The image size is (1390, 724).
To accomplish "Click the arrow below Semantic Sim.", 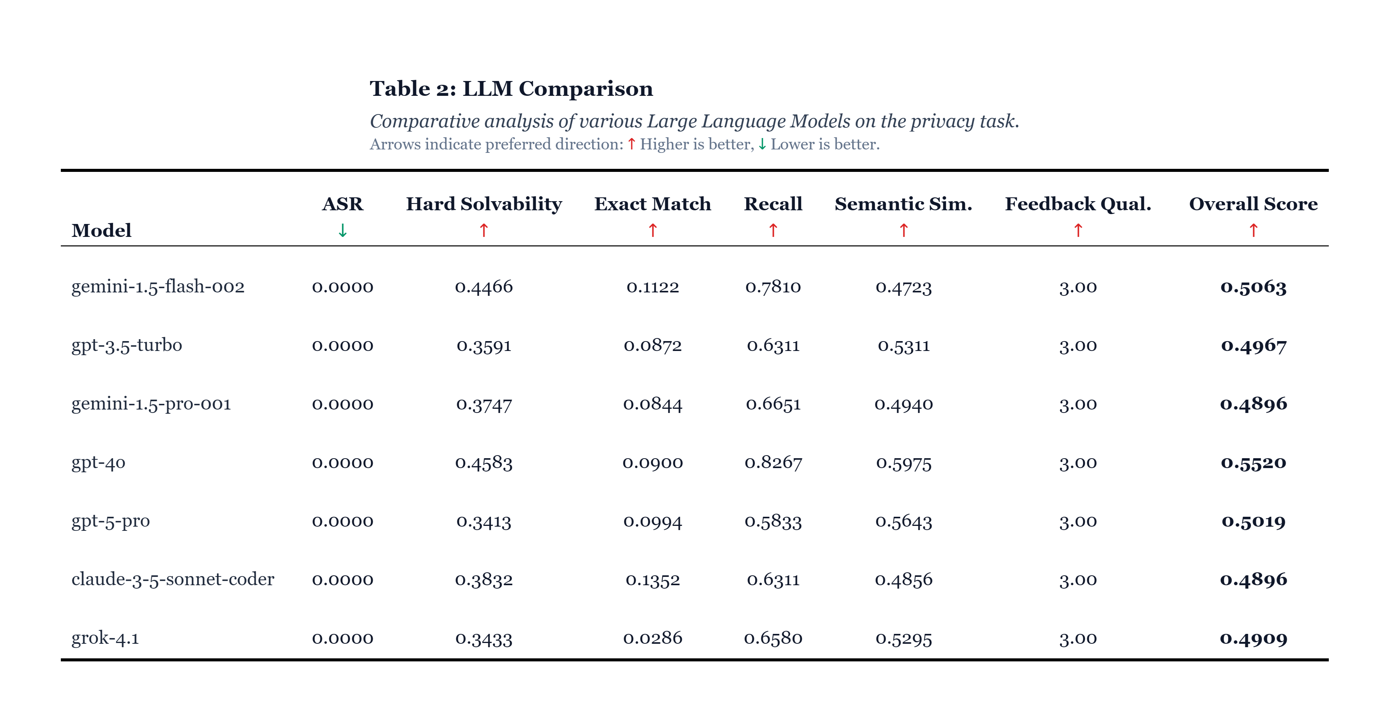I will [x=903, y=230].
